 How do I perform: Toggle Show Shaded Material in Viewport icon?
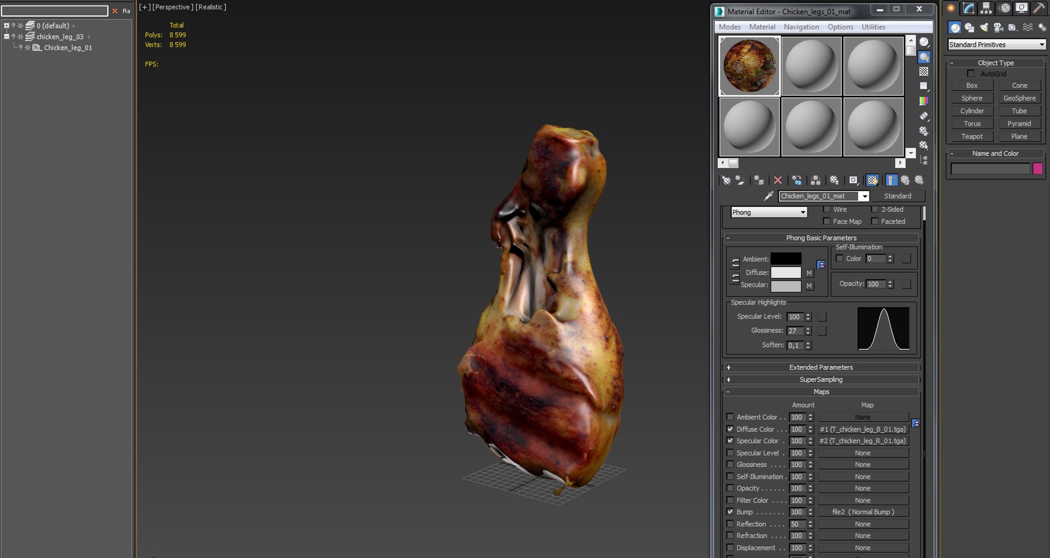tap(872, 180)
